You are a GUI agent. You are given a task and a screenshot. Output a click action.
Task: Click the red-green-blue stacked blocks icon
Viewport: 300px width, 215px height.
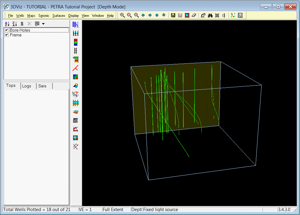pyautogui.click(x=76, y=42)
